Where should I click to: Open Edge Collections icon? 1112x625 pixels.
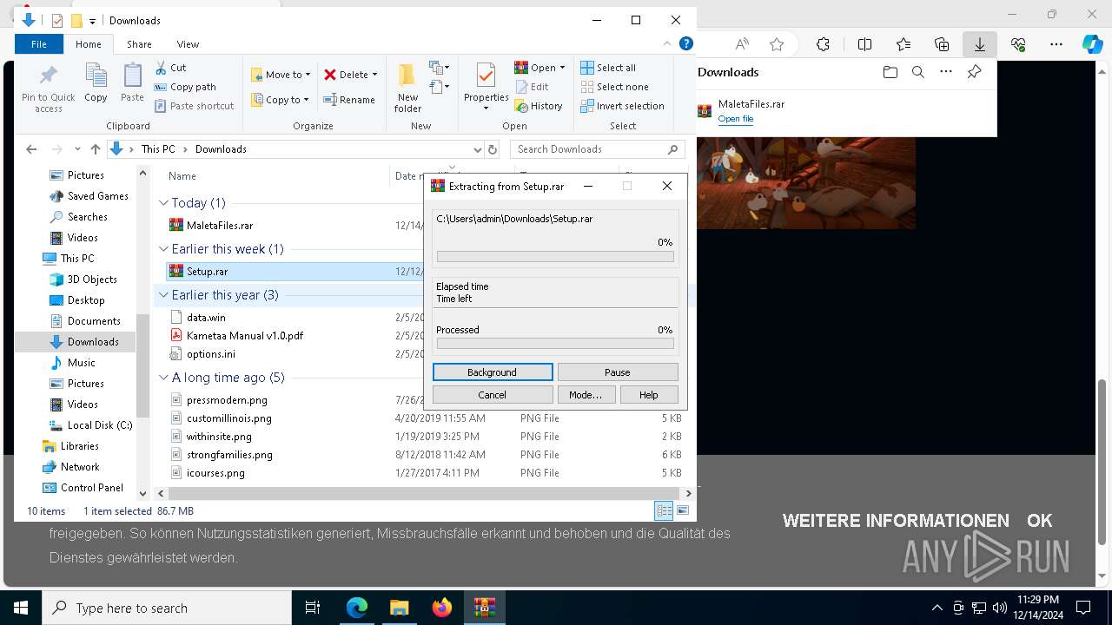pyautogui.click(x=942, y=44)
